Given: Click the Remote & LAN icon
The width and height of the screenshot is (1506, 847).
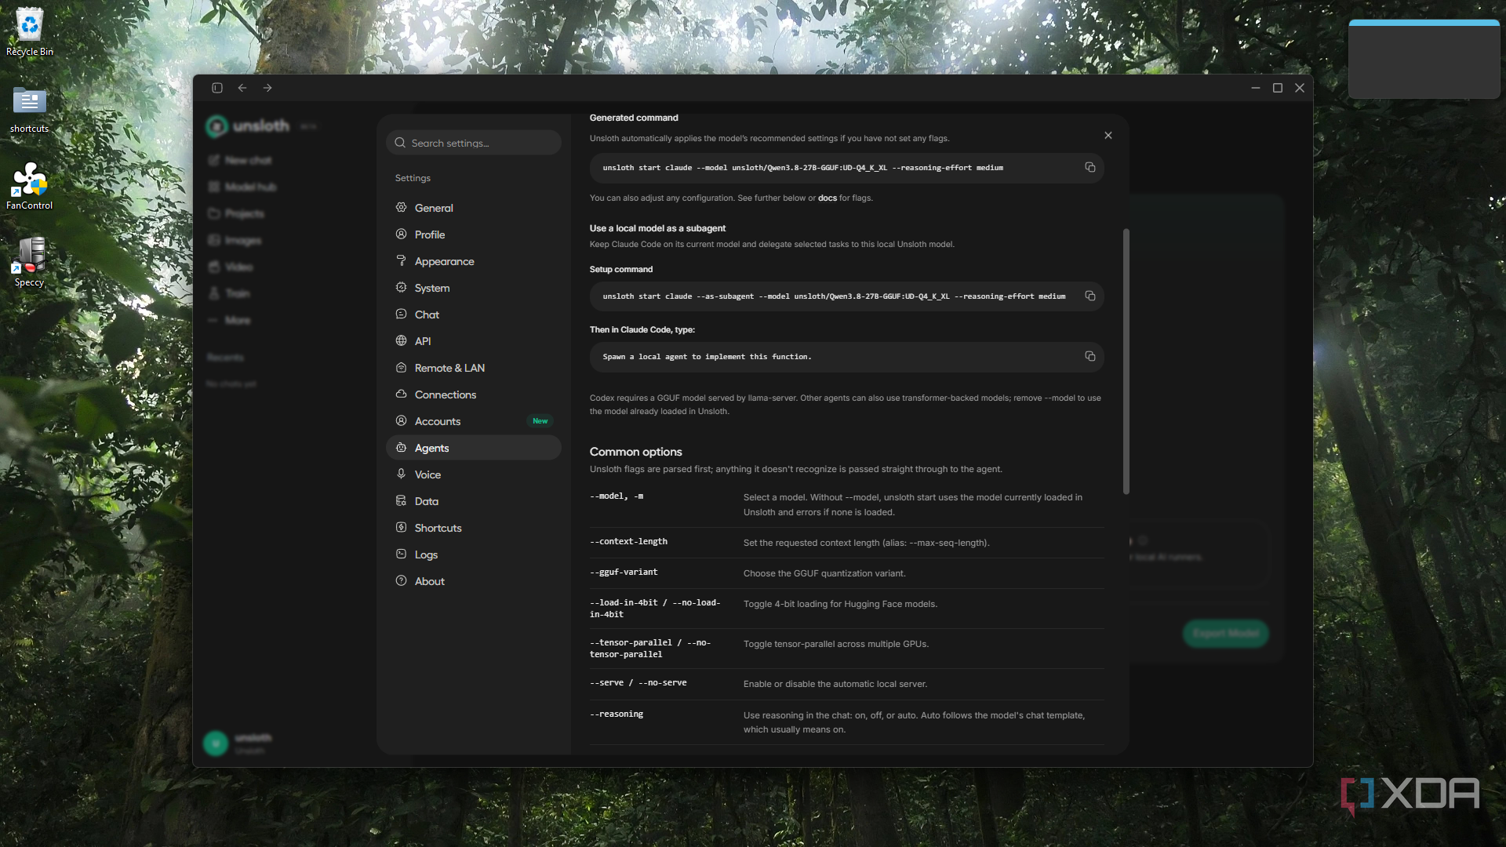Looking at the screenshot, I should pos(401,367).
